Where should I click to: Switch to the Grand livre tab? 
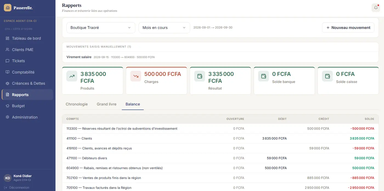(x=107, y=104)
